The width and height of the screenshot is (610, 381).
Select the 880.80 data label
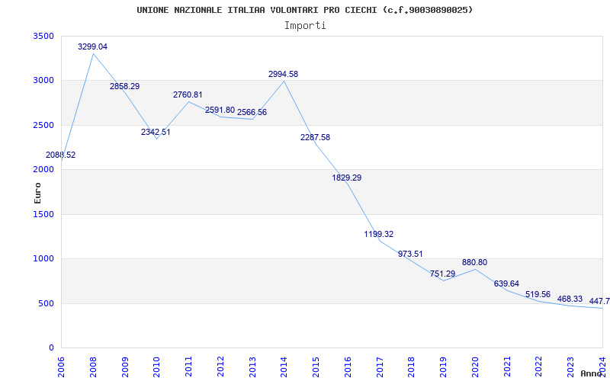click(474, 262)
